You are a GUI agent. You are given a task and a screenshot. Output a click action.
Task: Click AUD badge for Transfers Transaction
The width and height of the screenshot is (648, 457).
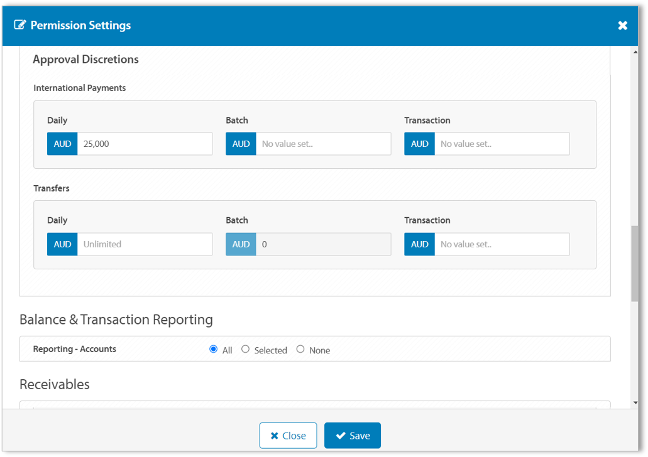tap(419, 244)
